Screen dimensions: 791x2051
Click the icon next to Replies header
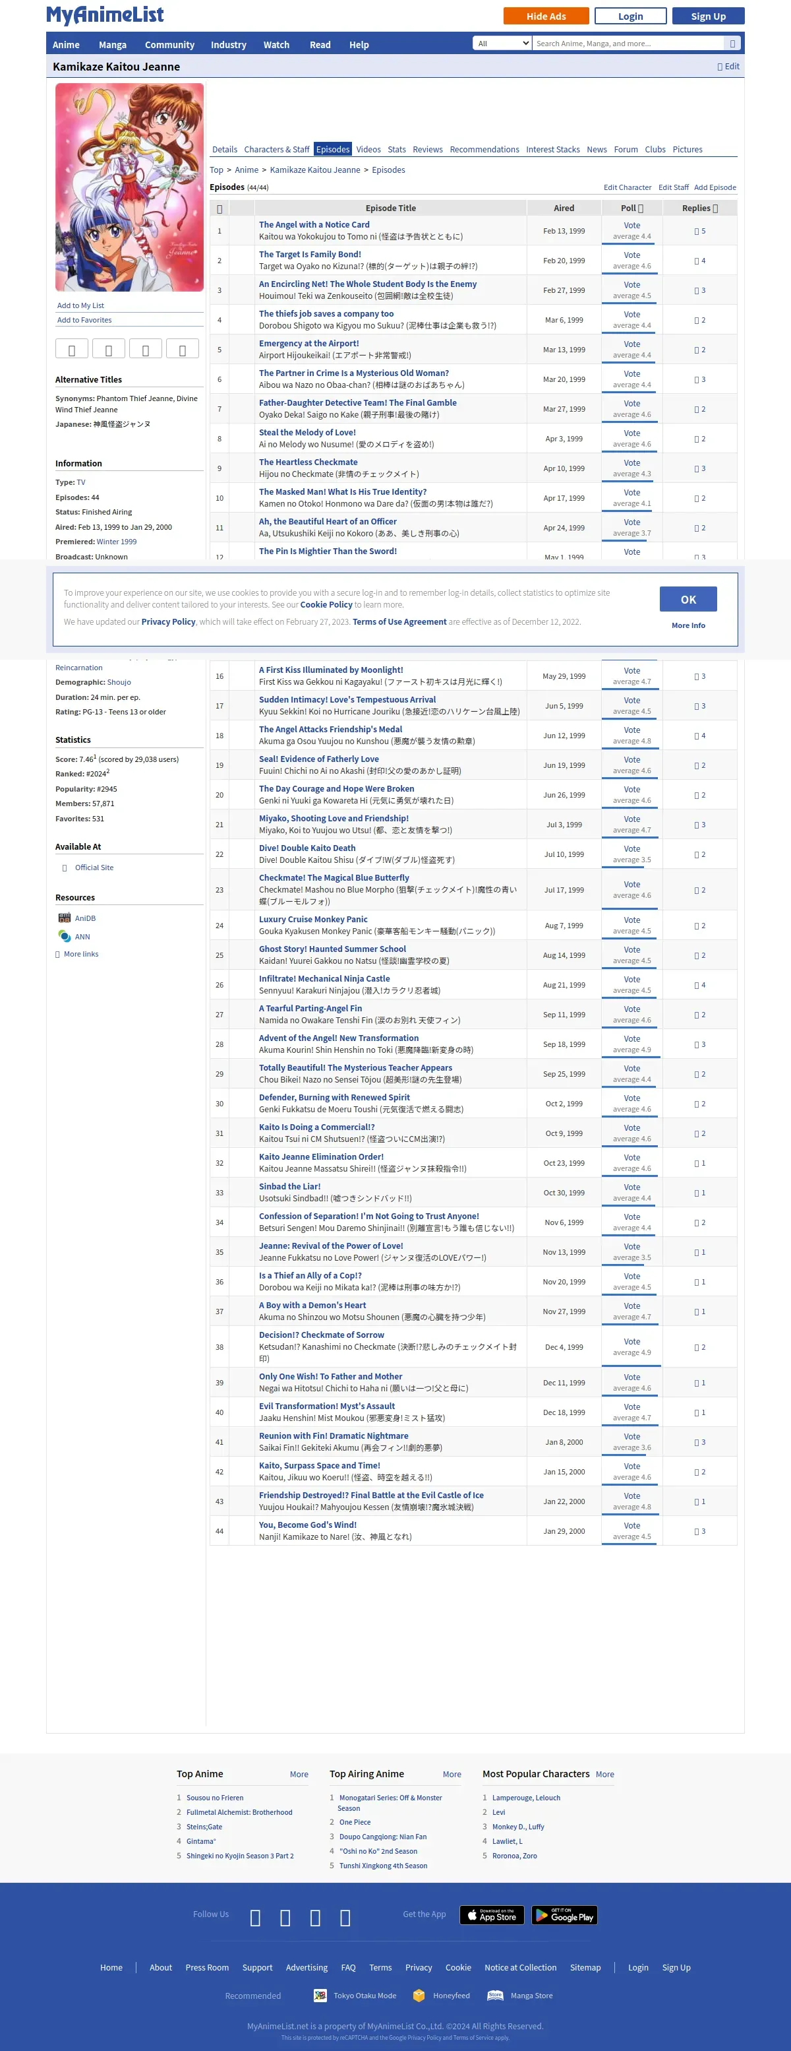[715, 208]
